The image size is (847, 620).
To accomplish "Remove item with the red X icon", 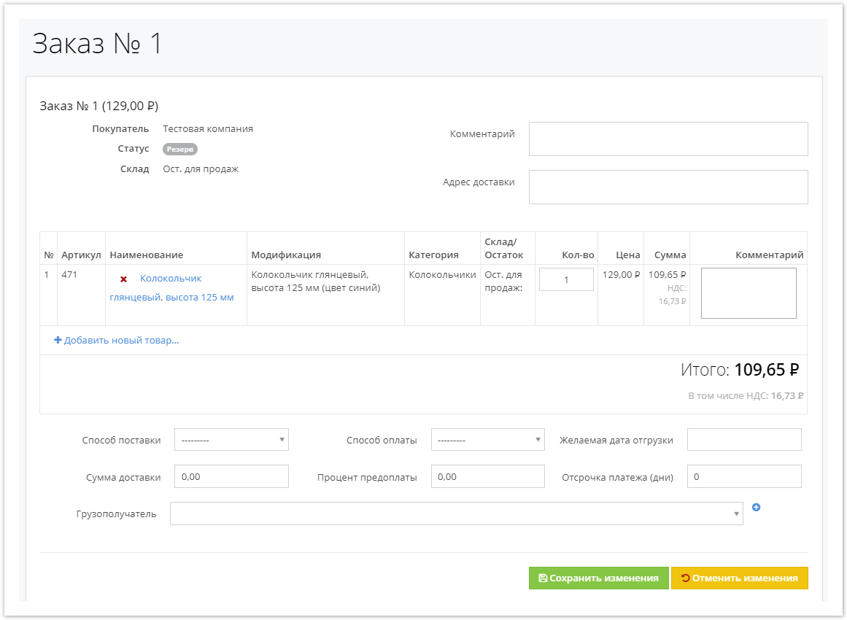I will click(124, 279).
